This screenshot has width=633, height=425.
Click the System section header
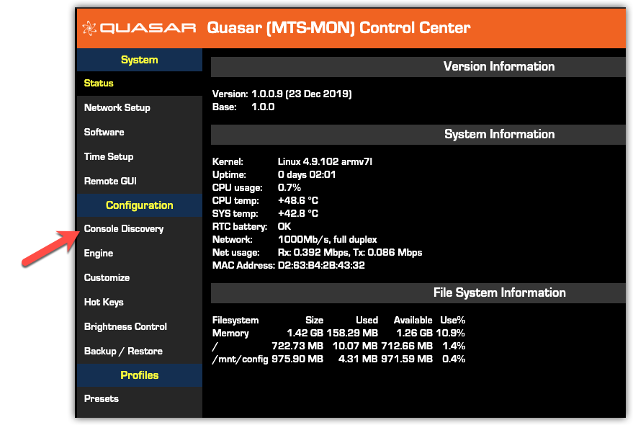(139, 60)
